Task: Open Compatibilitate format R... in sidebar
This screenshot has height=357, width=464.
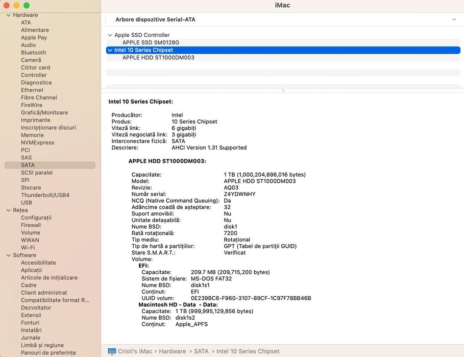Action: point(55,300)
